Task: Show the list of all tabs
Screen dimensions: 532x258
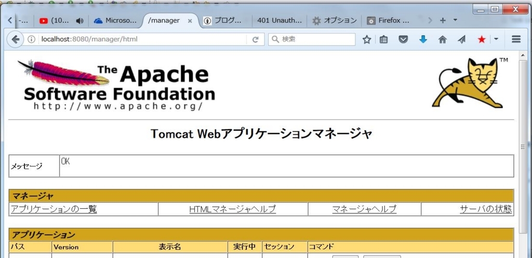Action: click(x=455, y=20)
